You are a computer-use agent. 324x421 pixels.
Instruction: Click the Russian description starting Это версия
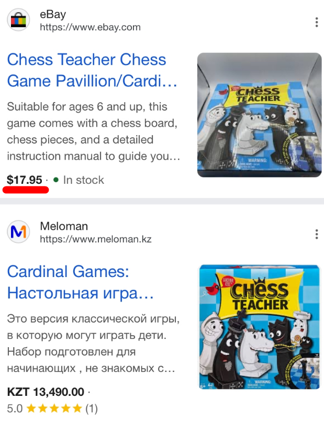pyautogui.click(x=93, y=344)
